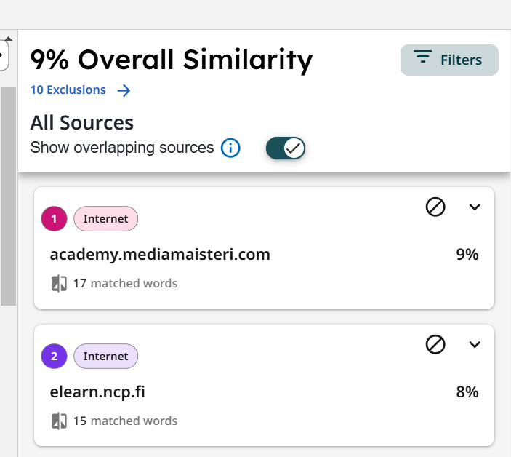Exclude the elearn.ncp.fi source
Viewport: 511px width, 457px height.
tap(435, 344)
